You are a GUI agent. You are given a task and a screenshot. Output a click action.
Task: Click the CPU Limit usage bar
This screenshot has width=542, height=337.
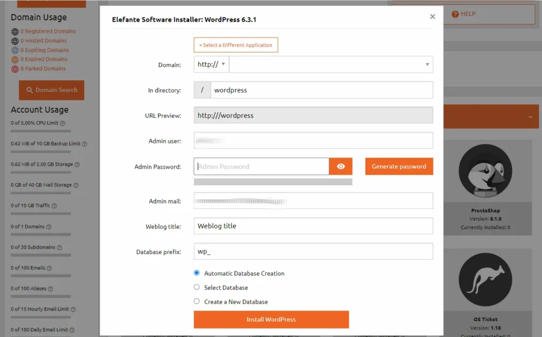(41, 131)
